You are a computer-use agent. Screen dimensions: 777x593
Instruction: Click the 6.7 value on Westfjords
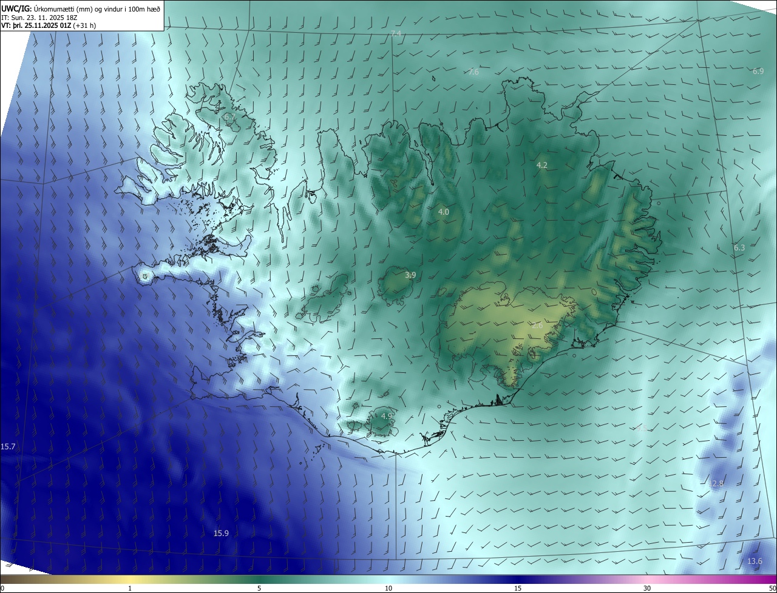pos(229,116)
